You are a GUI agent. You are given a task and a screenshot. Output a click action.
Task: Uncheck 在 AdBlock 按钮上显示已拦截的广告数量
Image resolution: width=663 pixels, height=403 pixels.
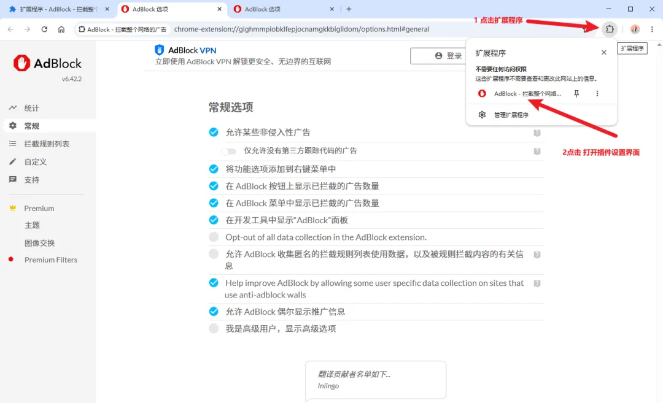(214, 186)
